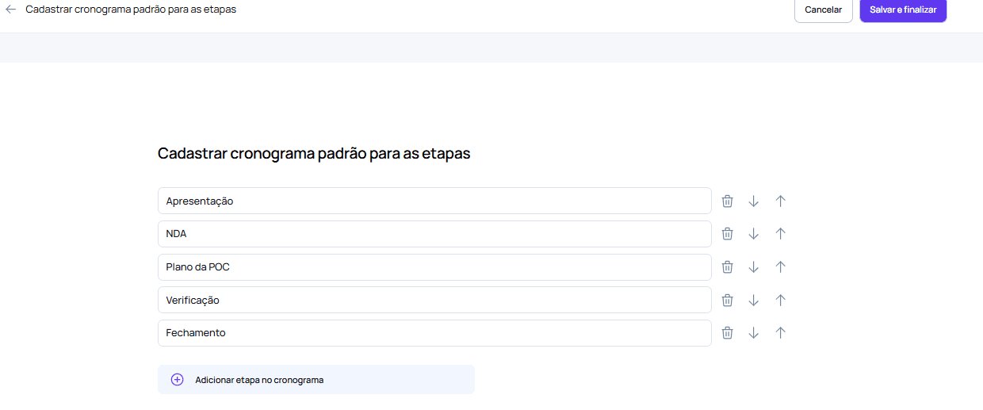Move Verificação stage up

point(780,300)
